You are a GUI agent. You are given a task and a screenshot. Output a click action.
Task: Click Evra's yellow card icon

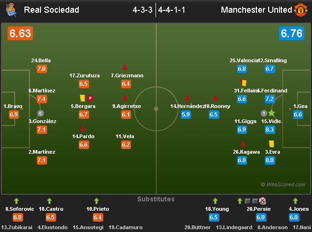(271, 143)
